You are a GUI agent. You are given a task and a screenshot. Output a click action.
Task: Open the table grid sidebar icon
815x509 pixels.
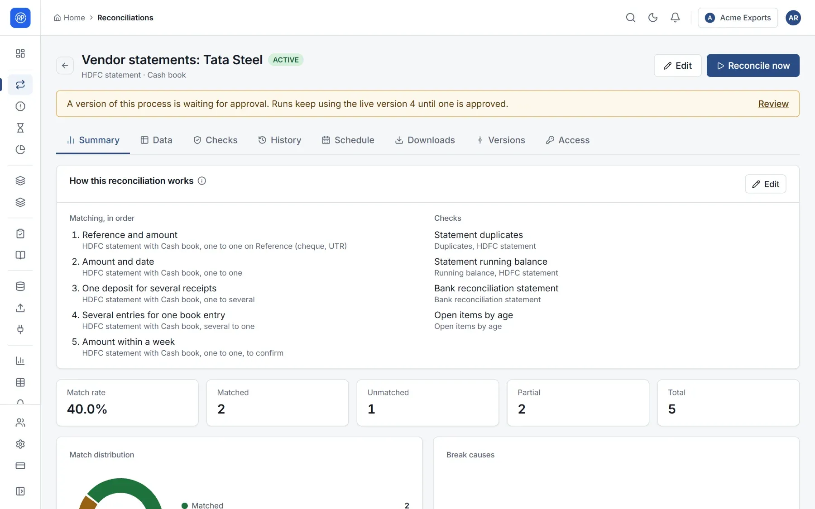point(20,382)
